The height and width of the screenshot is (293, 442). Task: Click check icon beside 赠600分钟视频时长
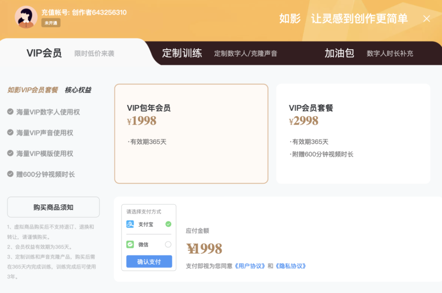(x=11, y=174)
